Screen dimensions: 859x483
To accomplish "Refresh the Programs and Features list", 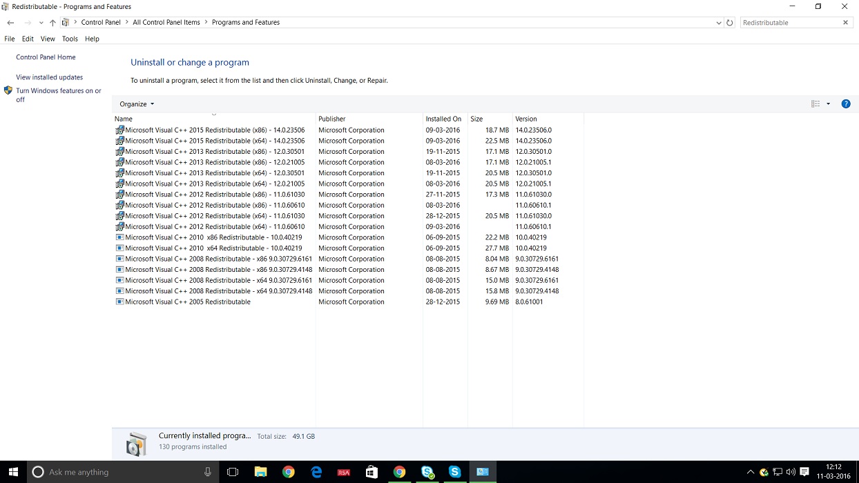I will point(730,23).
